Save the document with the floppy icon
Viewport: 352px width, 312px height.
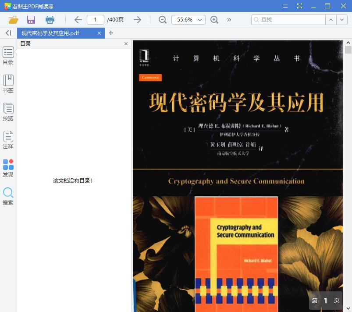pyautogui.click(x=31, y=20)
